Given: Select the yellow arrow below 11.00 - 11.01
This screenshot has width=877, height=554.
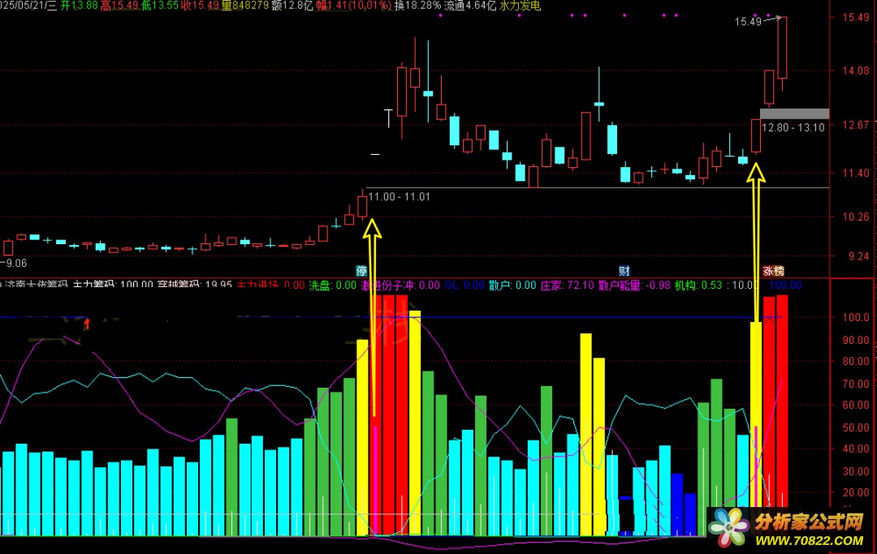Looking at the screenshot, I should click(x=373, y=318).
